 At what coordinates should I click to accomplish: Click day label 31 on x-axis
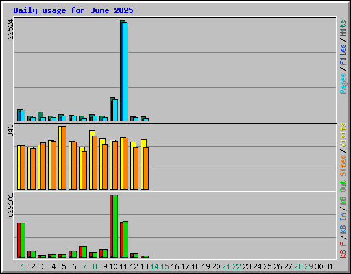pyautogui.click(x=329, y=266)
